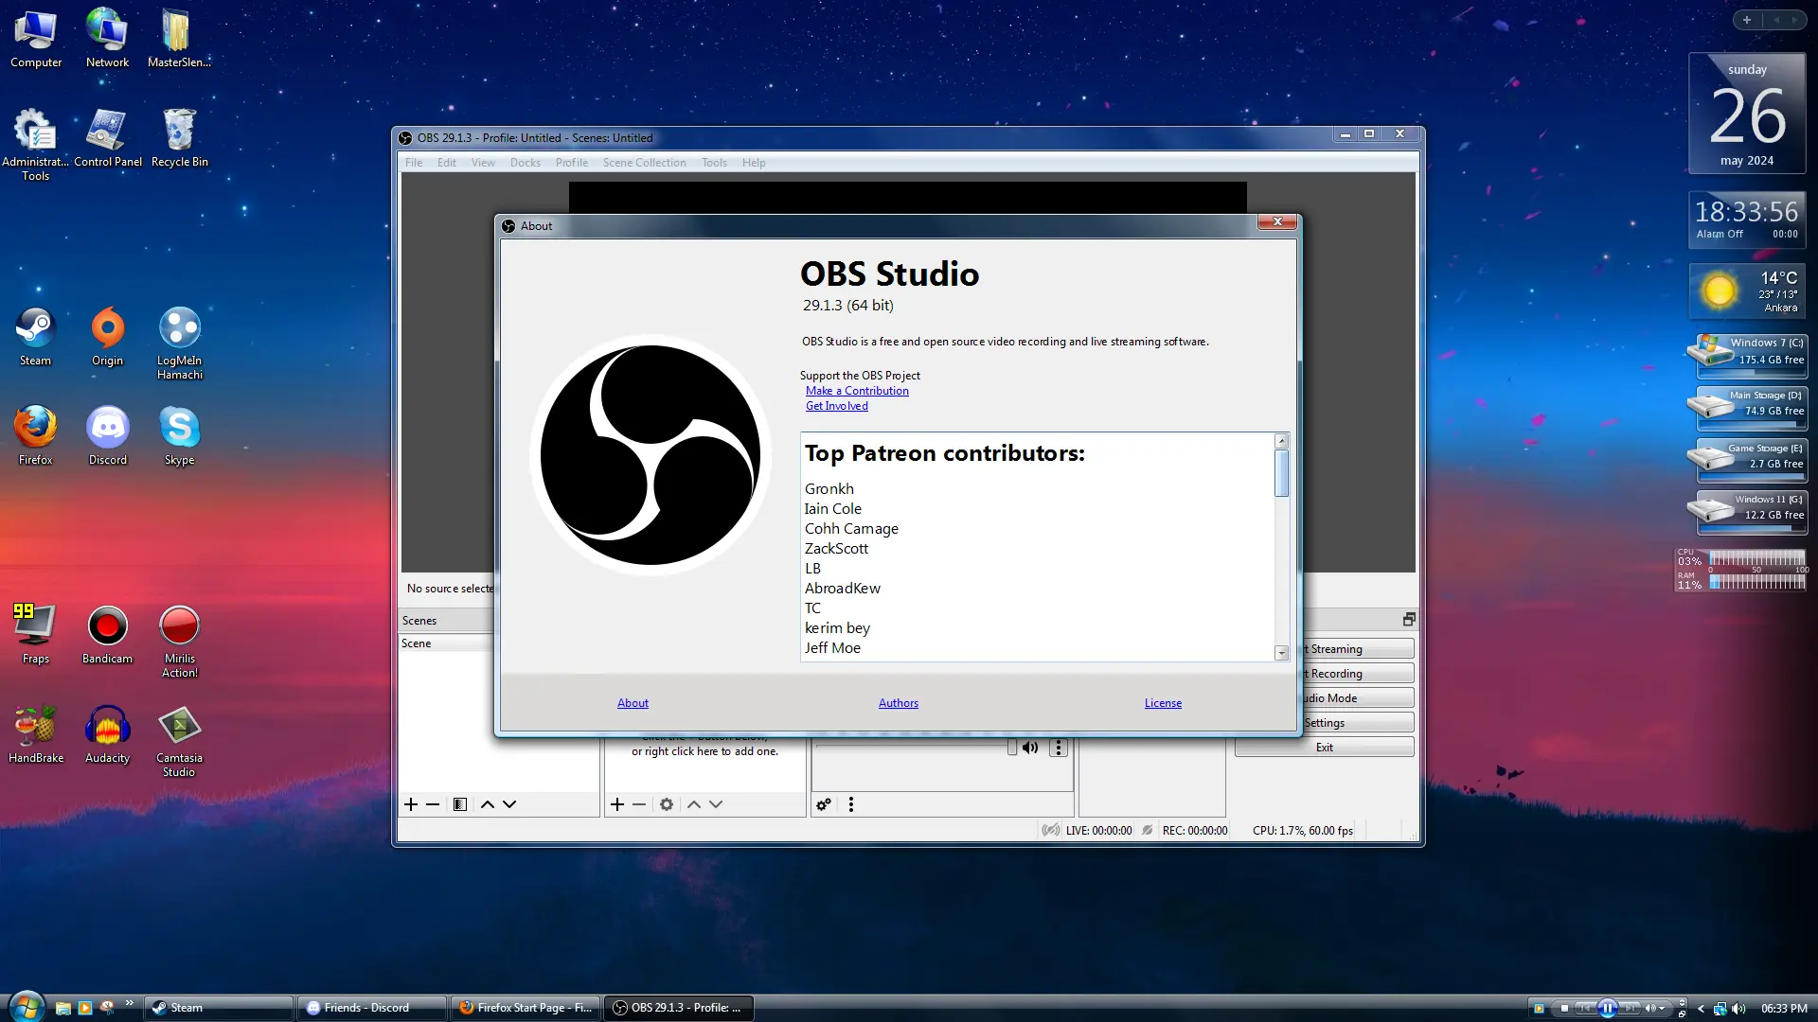Pause playback in taskbar media player toolbar
The width and height of the screenshot is (1818, 1022).
pyautogui.click(x=1608, y=1009)
